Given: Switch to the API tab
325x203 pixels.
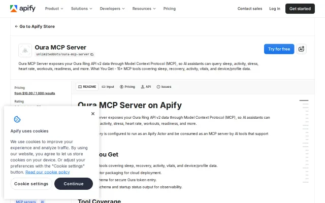Looking at the screenshot, I should click(146, 87).
